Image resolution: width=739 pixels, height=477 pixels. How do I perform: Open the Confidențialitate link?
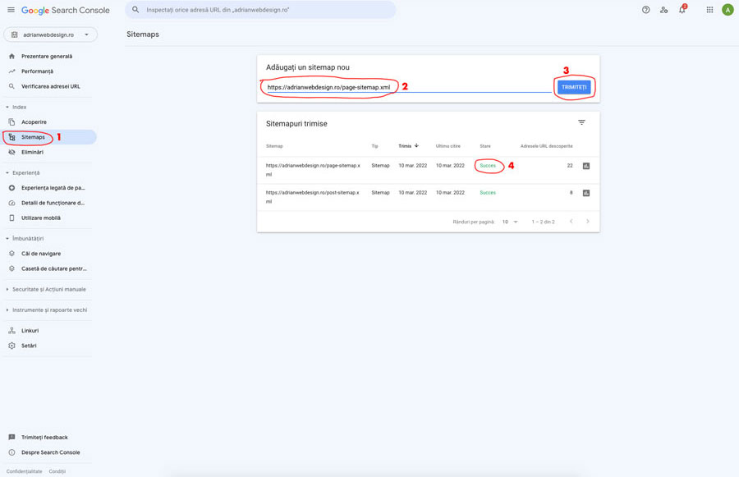[24, 471]
